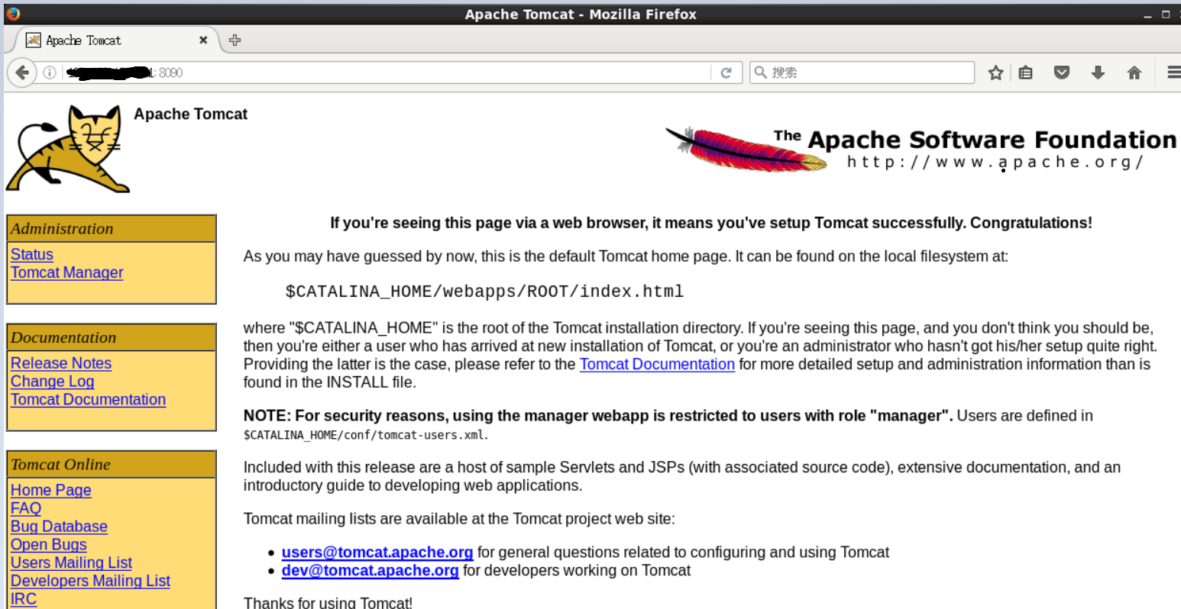Image resolution: width=1181 pixels, height=609 pixels.
Task: Click the Firefox icon in title bar
Action: tap(13, 13)
